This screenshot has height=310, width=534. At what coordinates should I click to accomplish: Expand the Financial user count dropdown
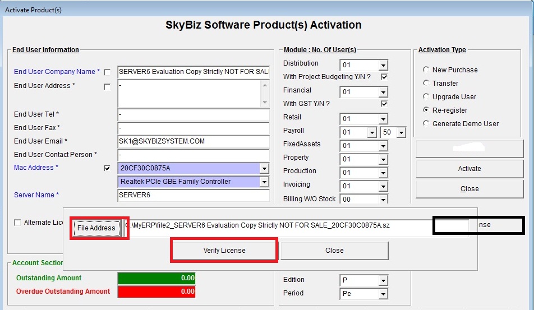point(383,92)
